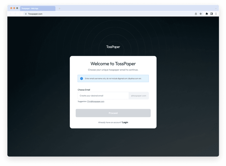This screenshot has width=226, height=166.
Task: Close the browser window with red button
Action: 11,8
